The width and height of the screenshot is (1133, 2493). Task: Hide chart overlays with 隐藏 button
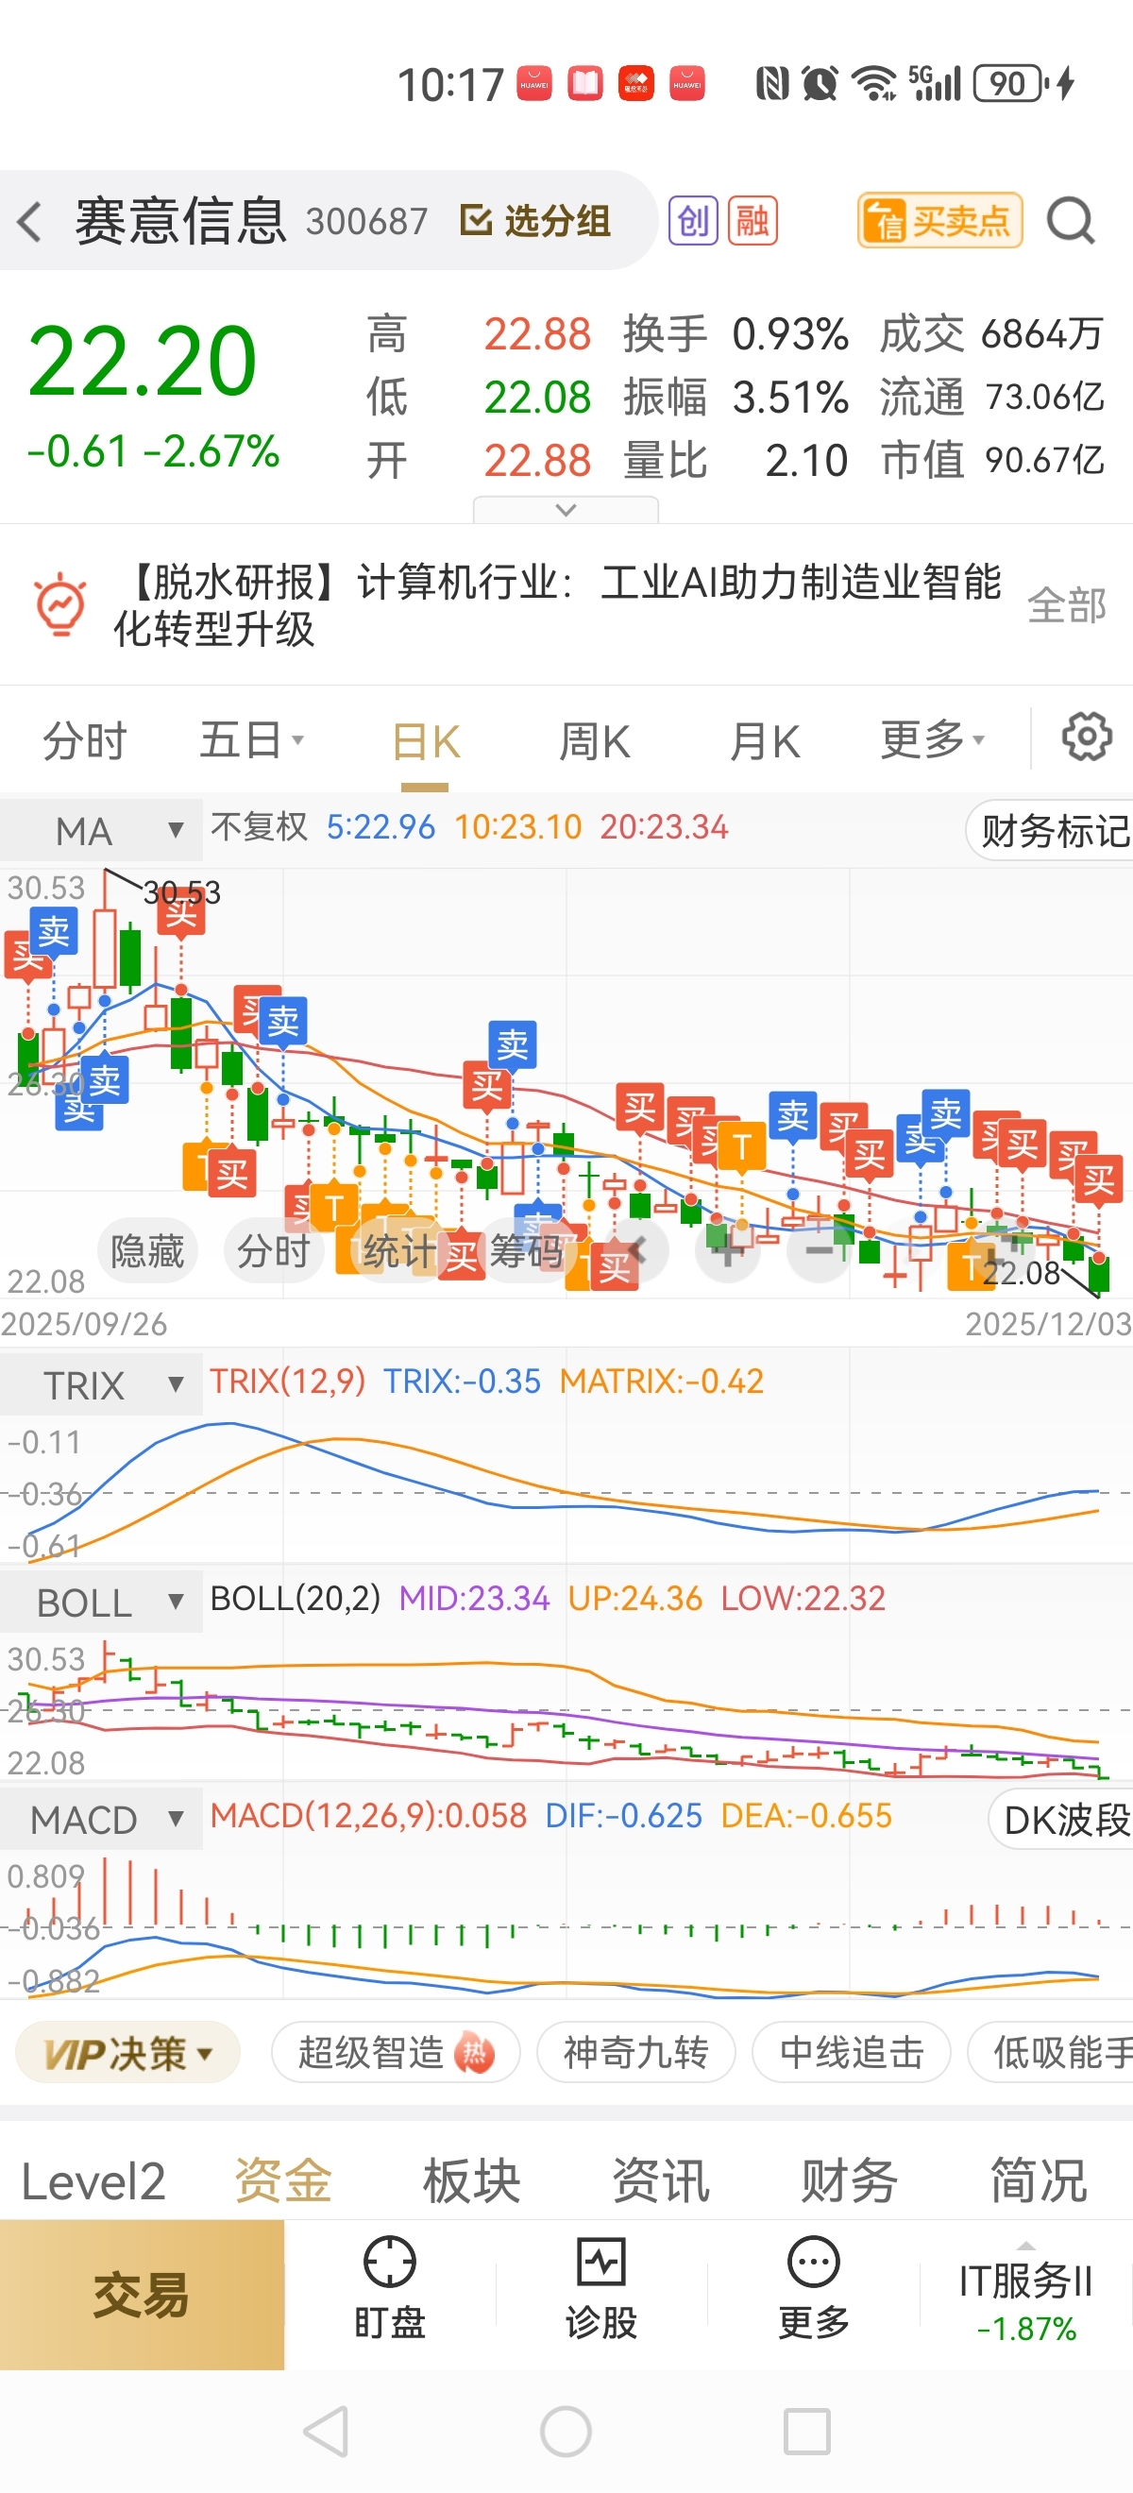[147, 1251]
